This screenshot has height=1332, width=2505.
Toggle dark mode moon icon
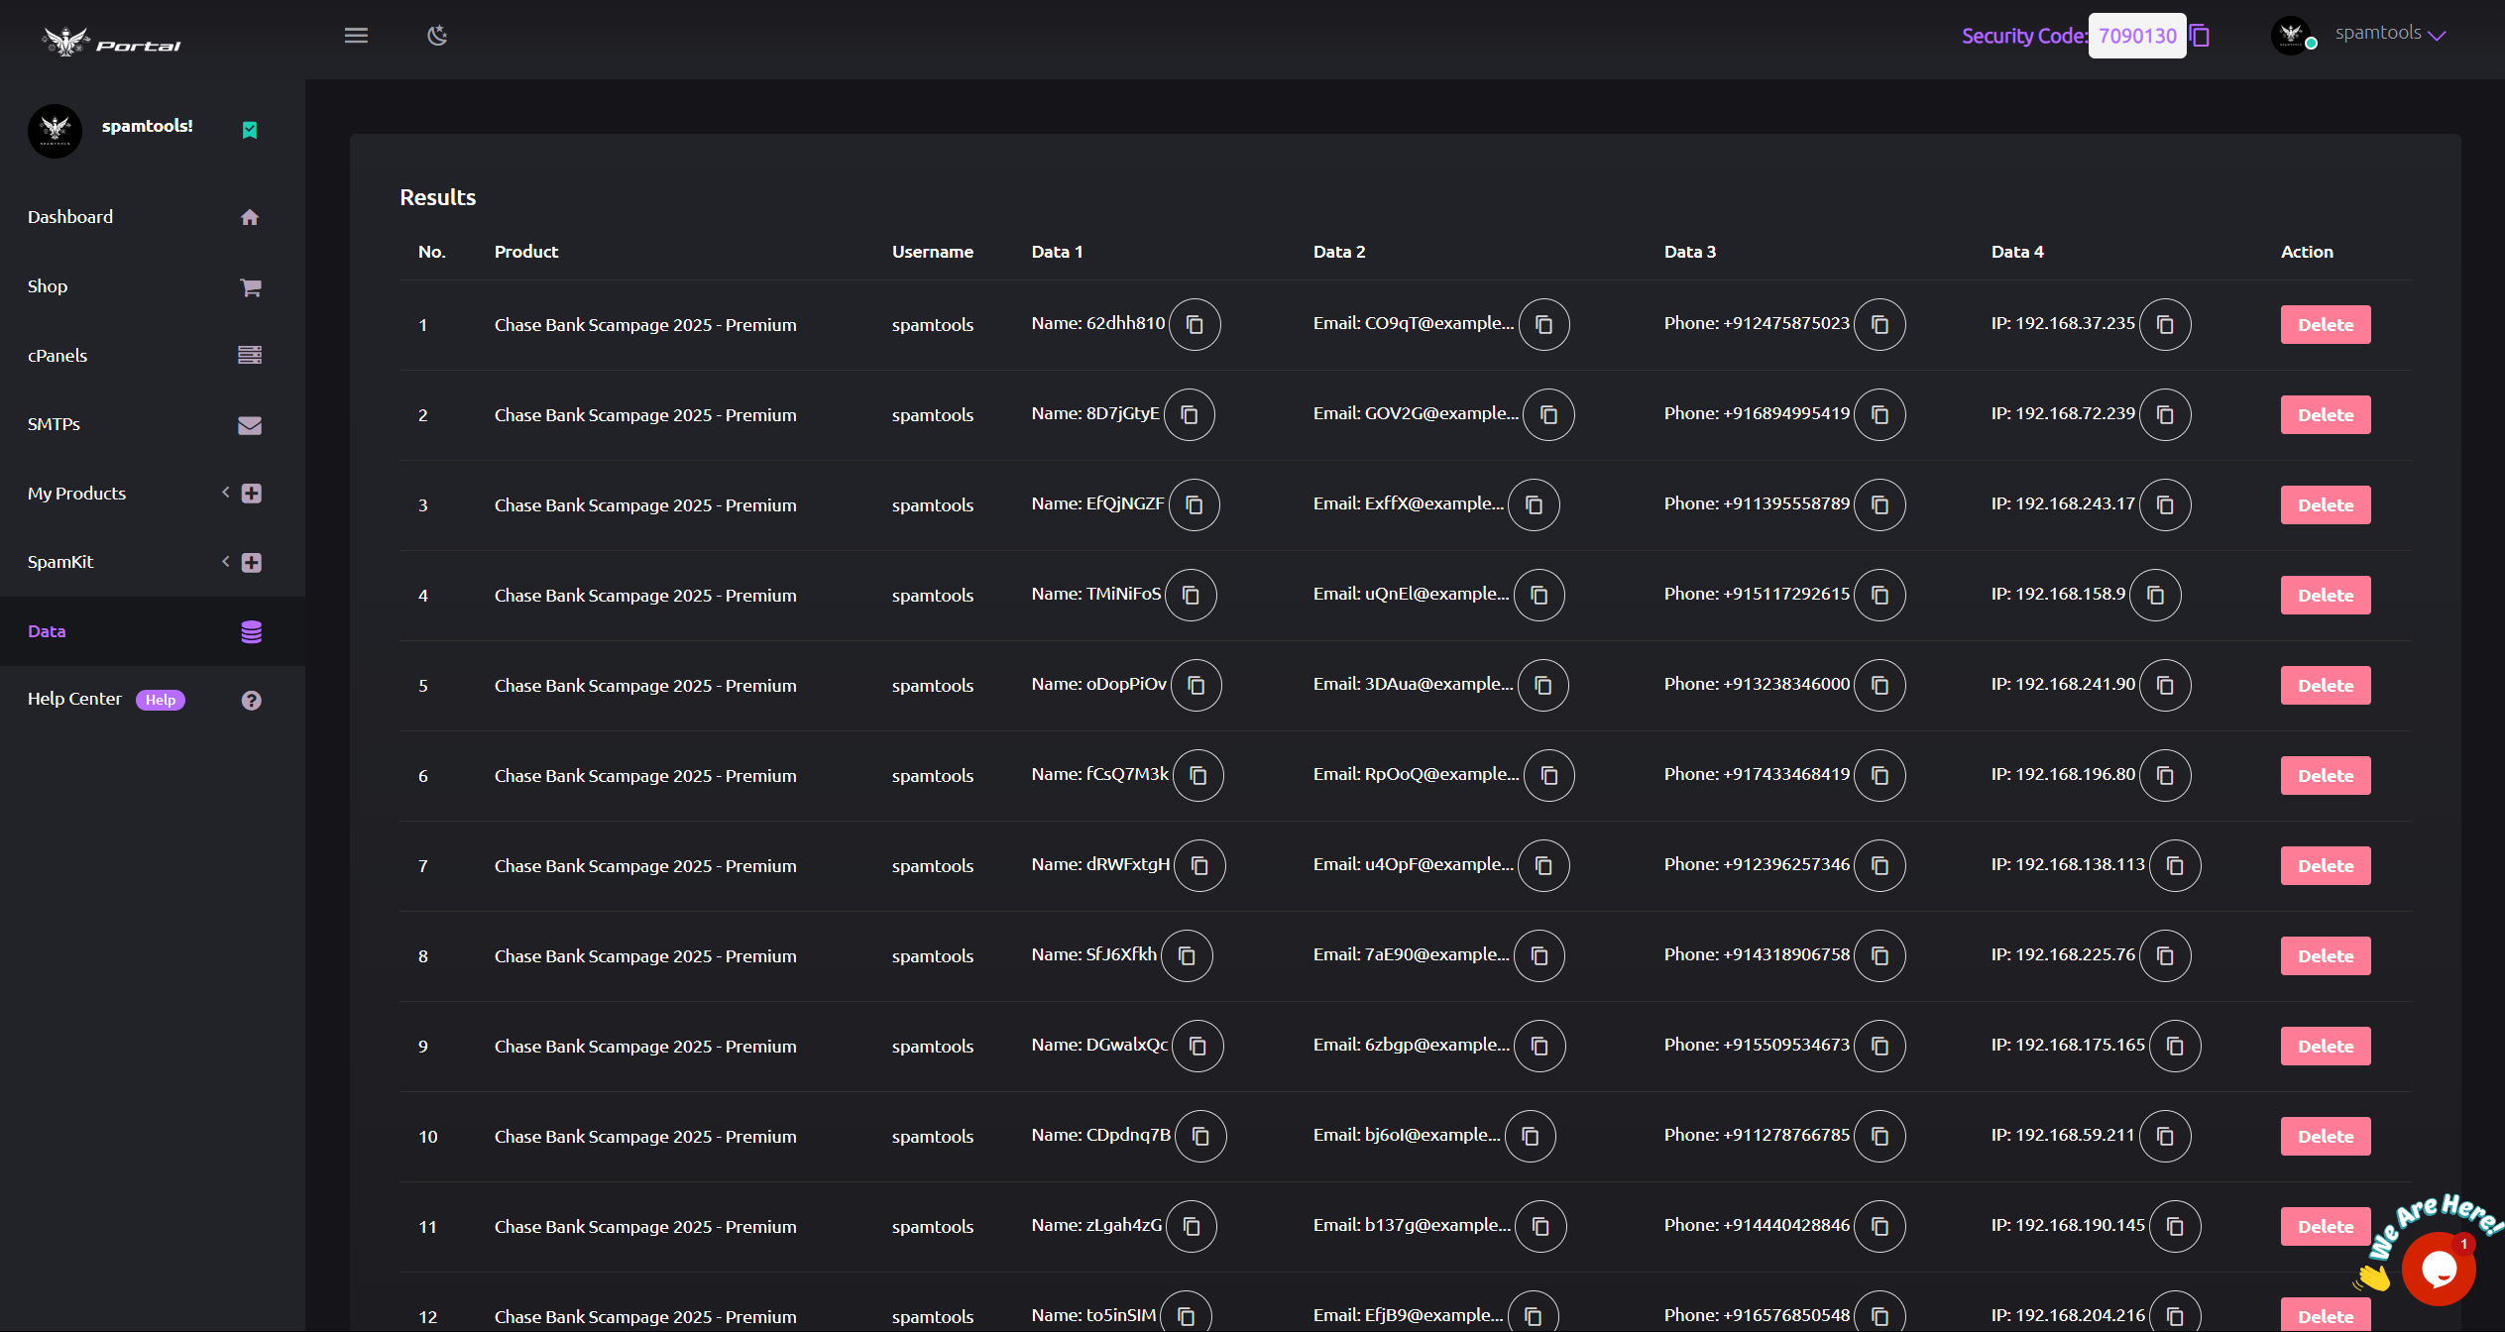[x=437, y=36]
